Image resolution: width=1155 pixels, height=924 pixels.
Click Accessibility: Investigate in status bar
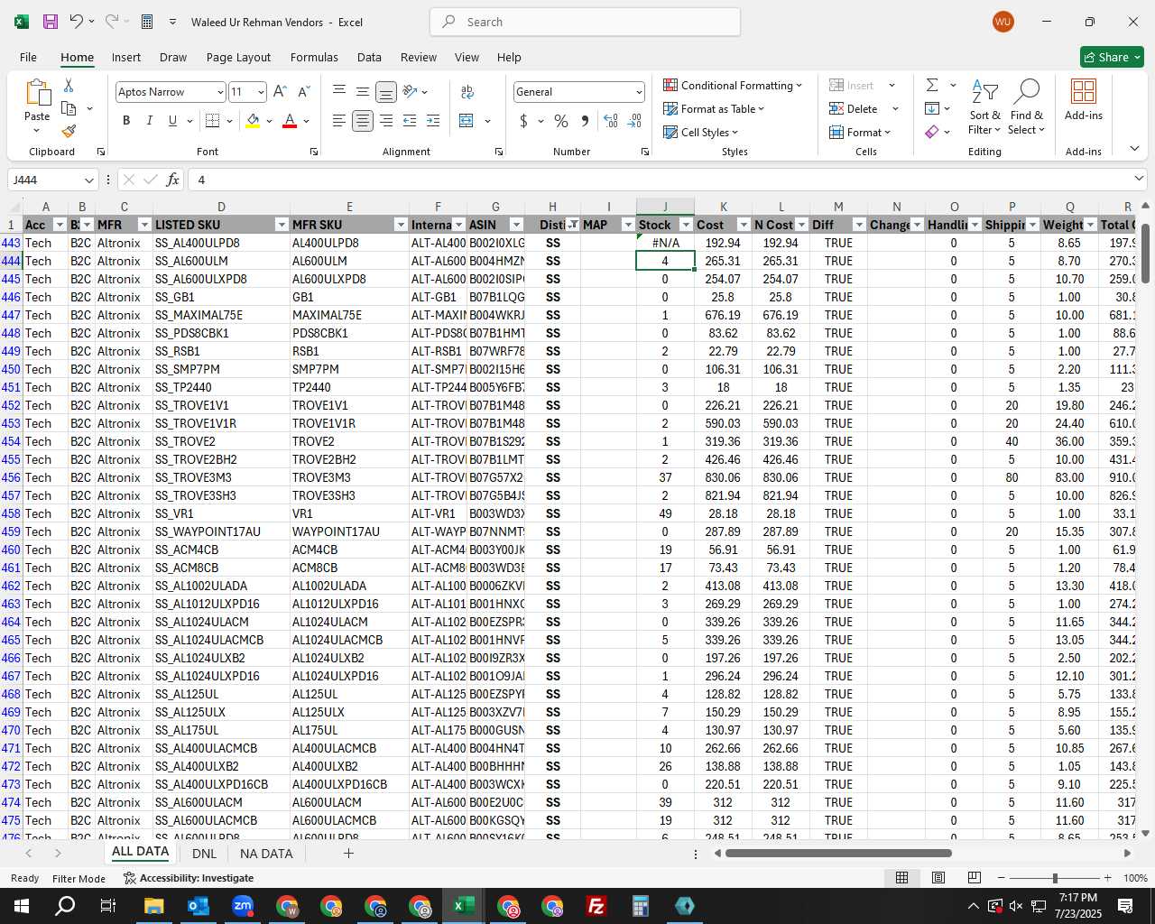(x=189, y=878)
